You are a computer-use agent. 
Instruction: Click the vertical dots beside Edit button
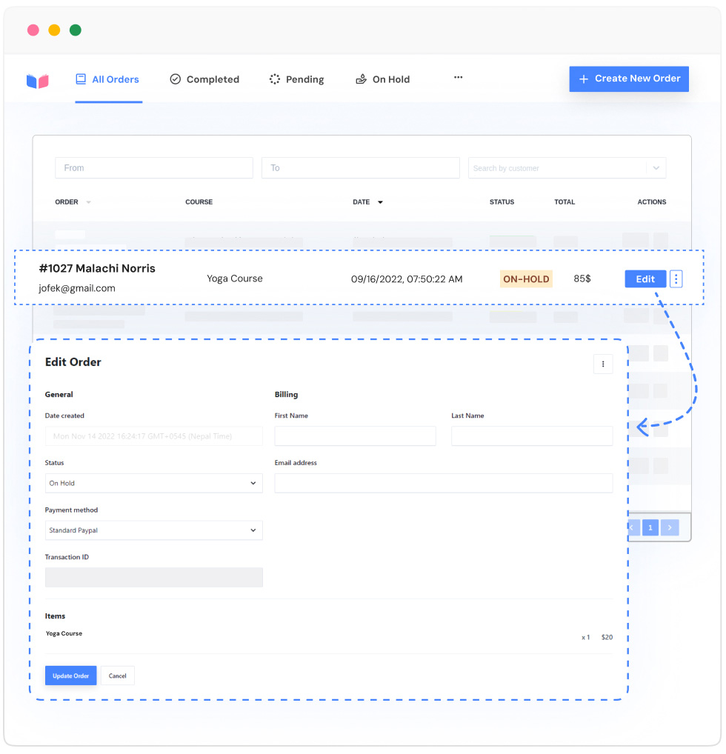[676, 279]
